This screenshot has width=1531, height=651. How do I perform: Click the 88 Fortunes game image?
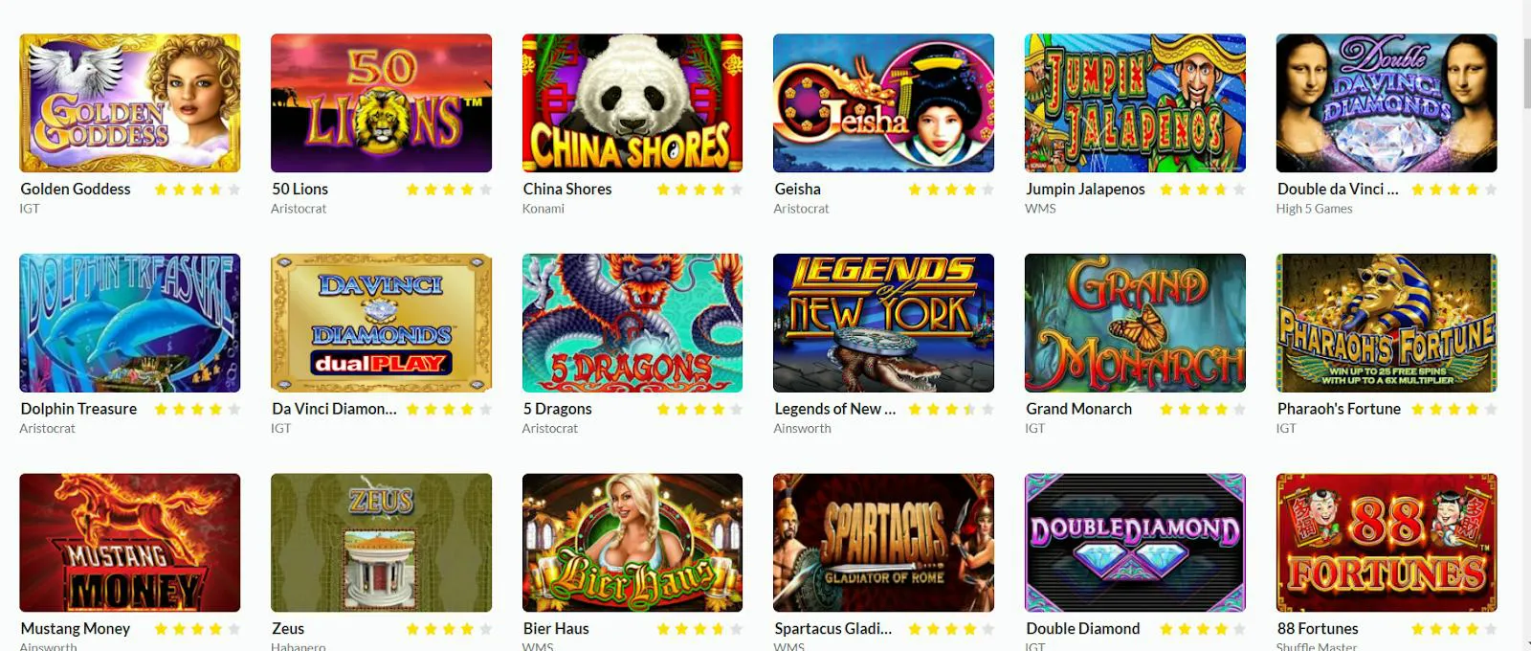click(x=1387, y=543)
